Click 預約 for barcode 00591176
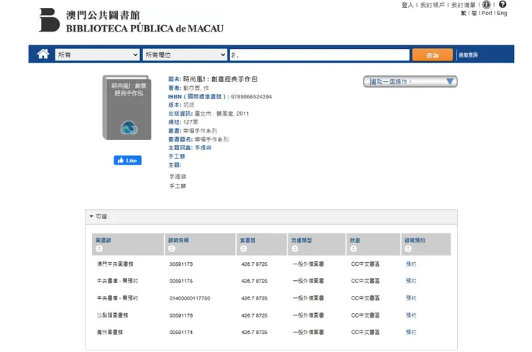 point(411,315)
